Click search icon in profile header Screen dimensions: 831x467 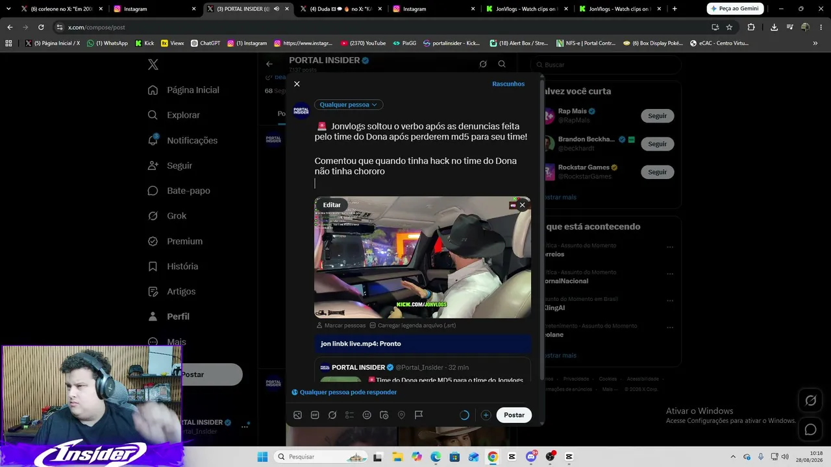tap(502, 64)
